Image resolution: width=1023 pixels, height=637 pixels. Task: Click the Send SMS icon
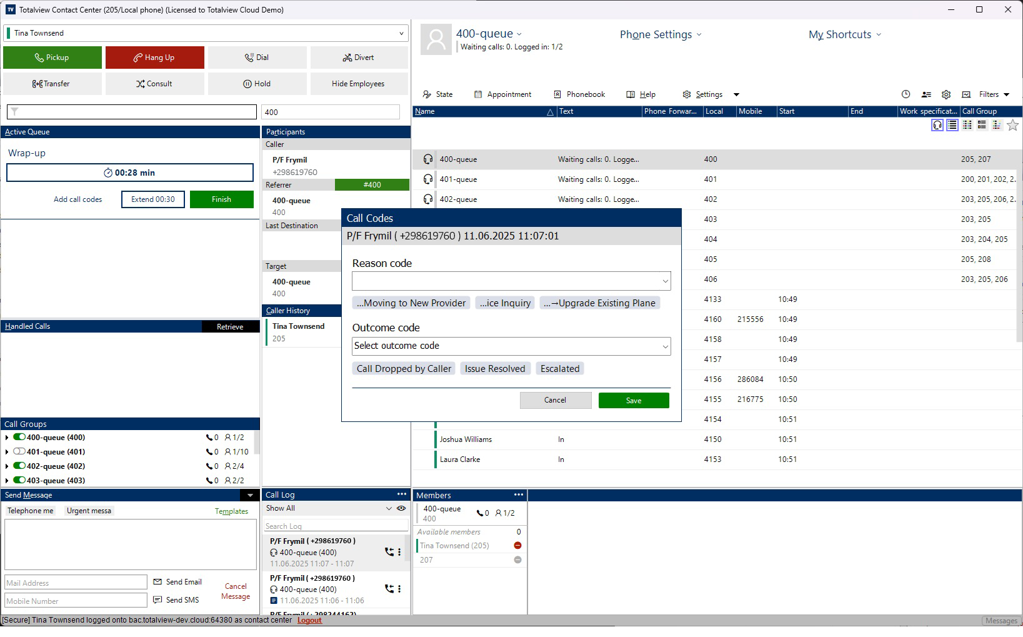coord(157,600)
